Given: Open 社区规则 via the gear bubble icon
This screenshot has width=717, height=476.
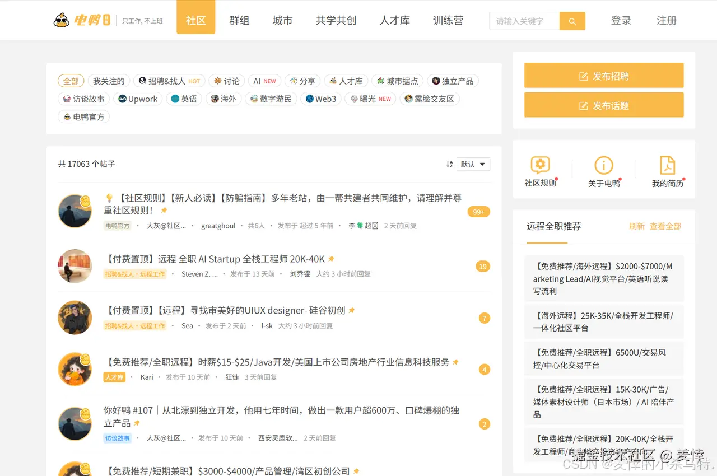Looking at the screenshot, I should tap(539, 165).
